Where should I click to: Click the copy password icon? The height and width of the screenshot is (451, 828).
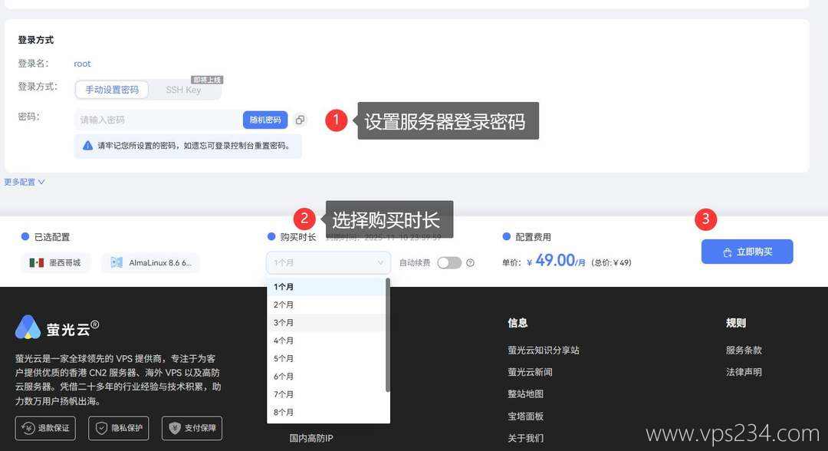[300, 120]
